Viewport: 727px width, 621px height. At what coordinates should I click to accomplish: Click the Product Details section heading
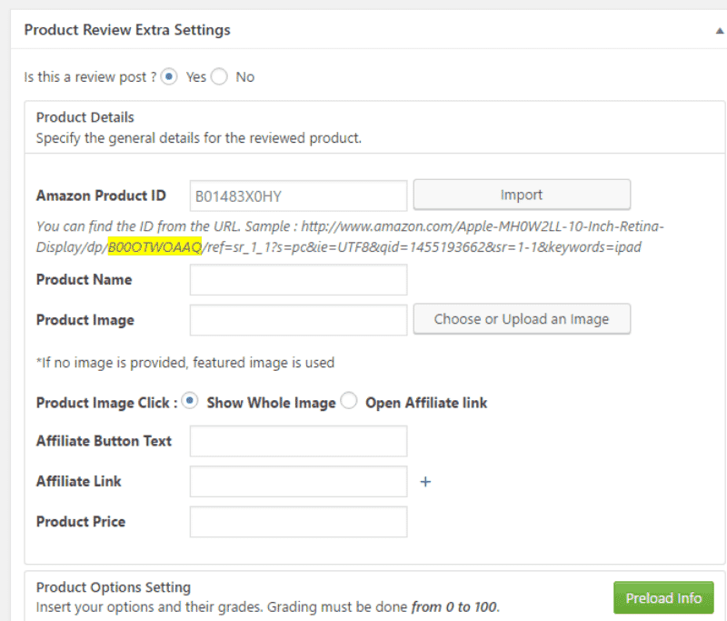click(x=85, y=117)
